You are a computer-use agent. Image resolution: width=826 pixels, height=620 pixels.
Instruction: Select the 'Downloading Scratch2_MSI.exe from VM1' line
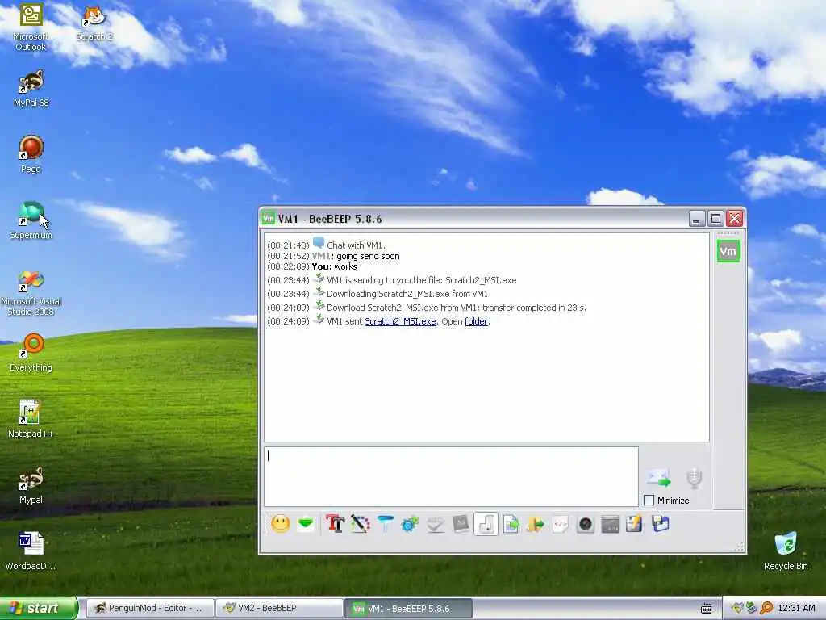(x=379, y=294)
